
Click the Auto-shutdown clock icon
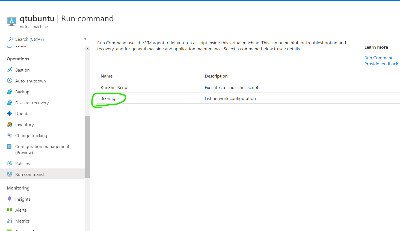tap(10, 81)
